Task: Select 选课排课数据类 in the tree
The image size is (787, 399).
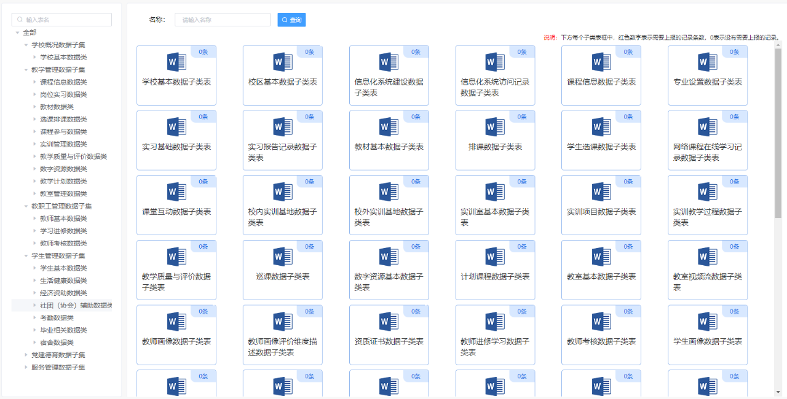Action: (63, 119)
